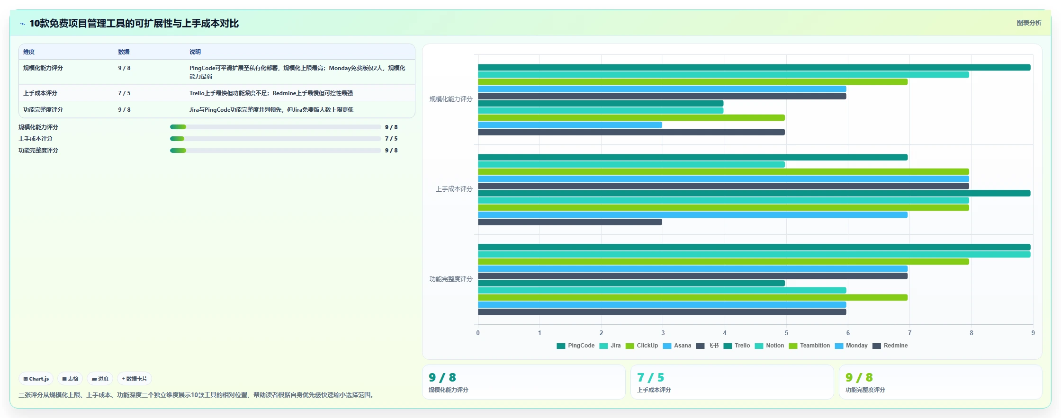Click the 功能完整度评分 table row cell
This screenshot has height=418, width=1061.
(x=43, y=110)
